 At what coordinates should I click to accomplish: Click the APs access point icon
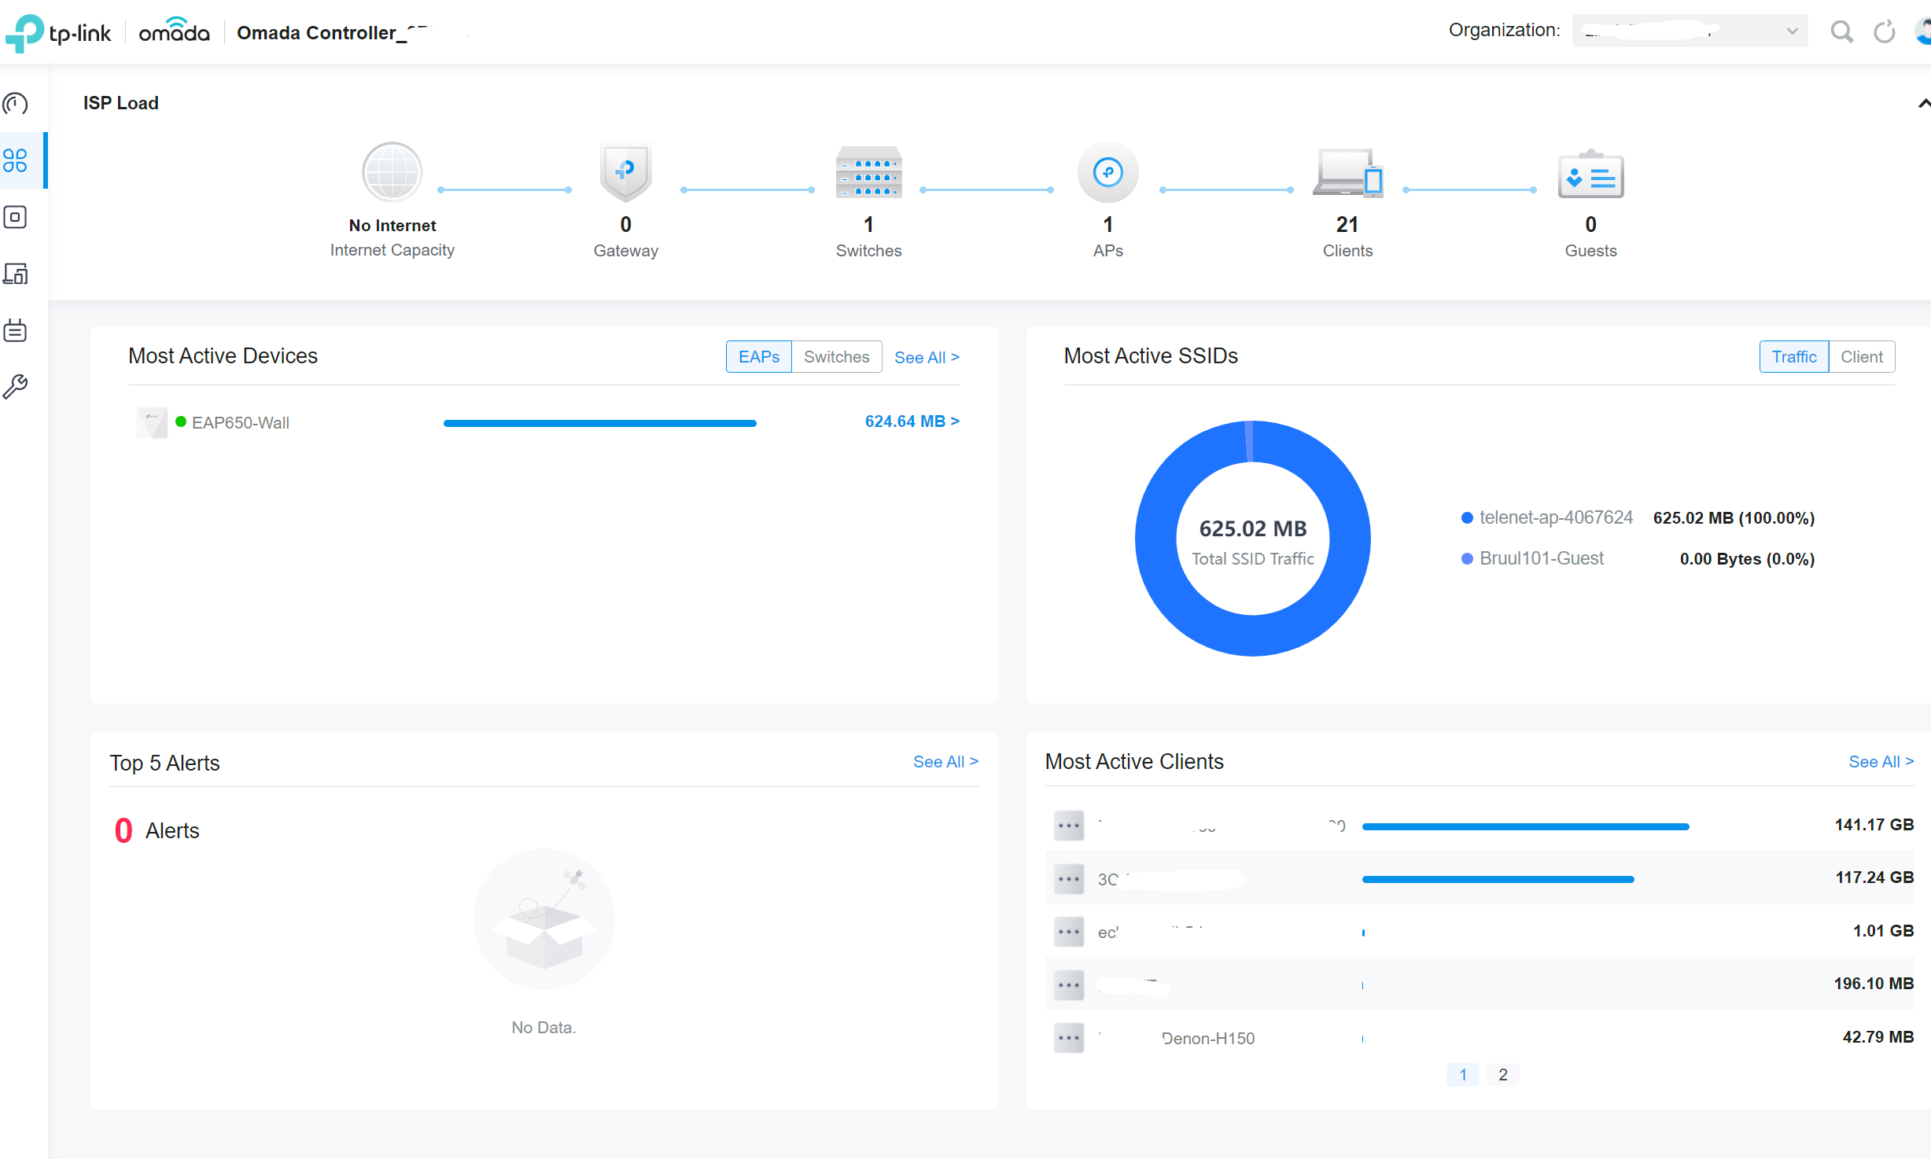tap(1107, 172)
